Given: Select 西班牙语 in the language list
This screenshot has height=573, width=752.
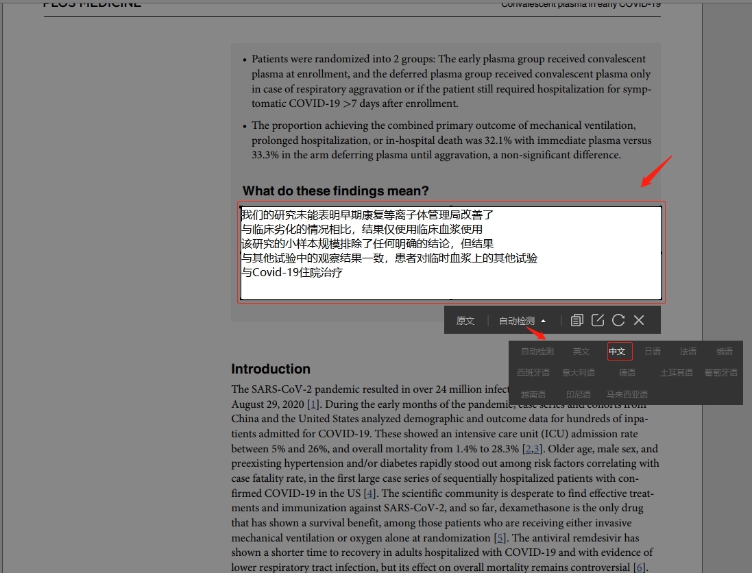Looking at the screenshot, I should (533, 373).
